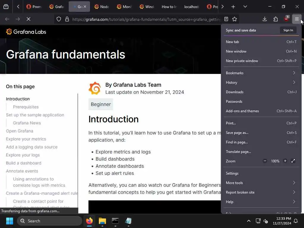The height and width of the screenshot is (228, 304).
Task: View site security lock information
Action: pos(67,19)
